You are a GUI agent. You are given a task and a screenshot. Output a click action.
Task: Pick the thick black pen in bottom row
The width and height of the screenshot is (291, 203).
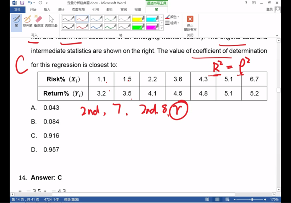(x=68, y=27)
